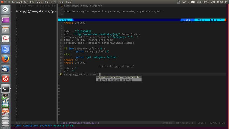This screenshot has height=129, width=229.
Task: Click the 'else:' keyword on line 15
Action: 68,54
